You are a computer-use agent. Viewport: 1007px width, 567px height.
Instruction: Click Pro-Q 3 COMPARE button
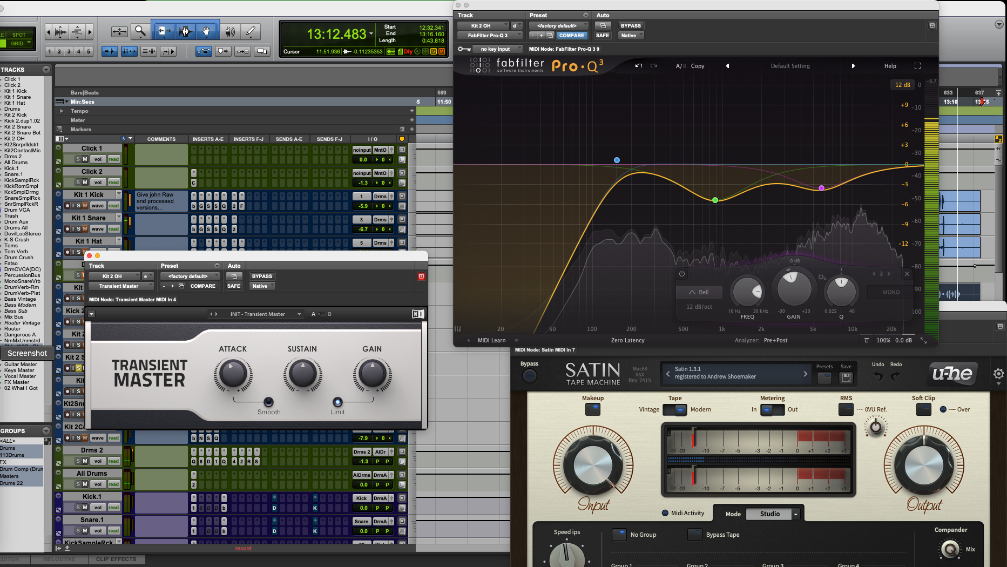pos(571,36)
